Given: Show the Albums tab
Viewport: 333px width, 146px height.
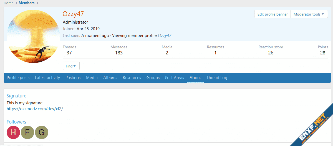Looking at the screenshot, I should (x=110, y=78).
